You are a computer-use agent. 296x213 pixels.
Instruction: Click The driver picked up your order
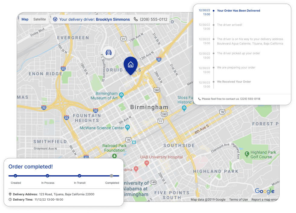click(238, 53)
